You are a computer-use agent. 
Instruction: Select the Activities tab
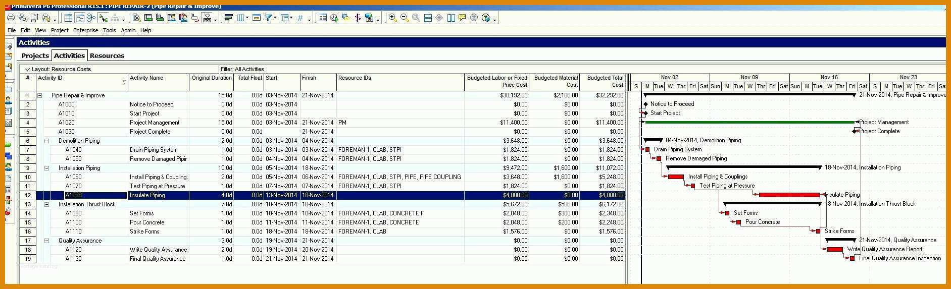[69, 55]
